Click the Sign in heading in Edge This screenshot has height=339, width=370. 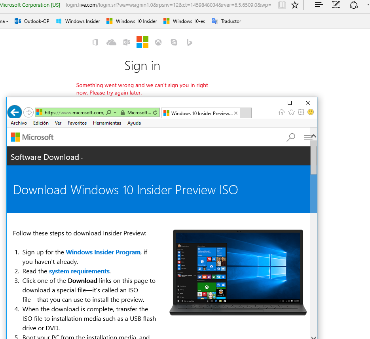pyautogui.click(x=142, y=66)
